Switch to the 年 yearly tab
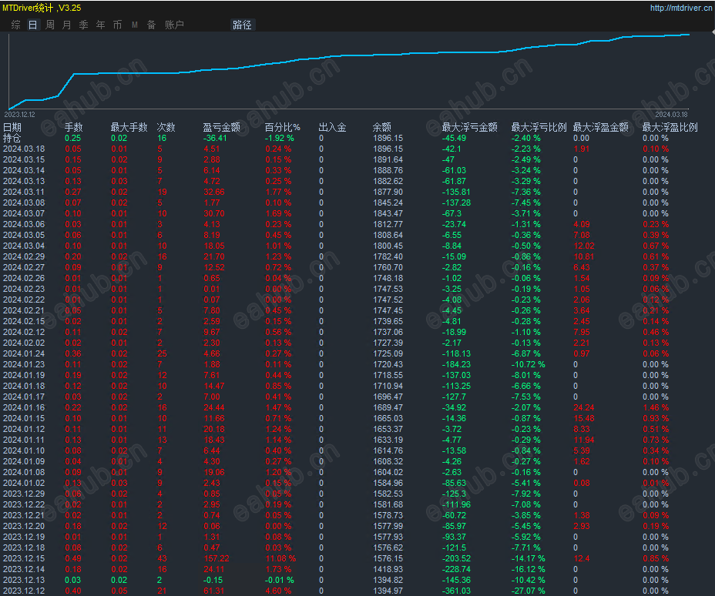The width and height of the screenshot is (715, 596). [x=100, y=25]
